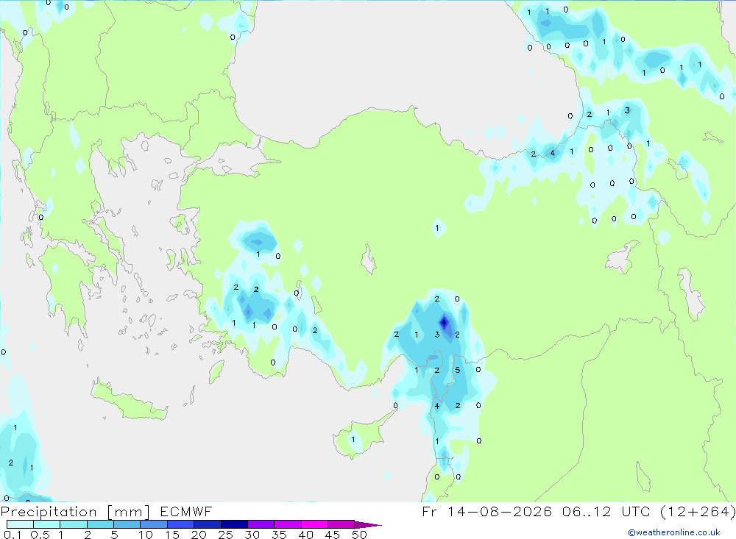Click the 'Fr 14-08-2026' date text
Screen dimensions: 736x539
point(486,511)
